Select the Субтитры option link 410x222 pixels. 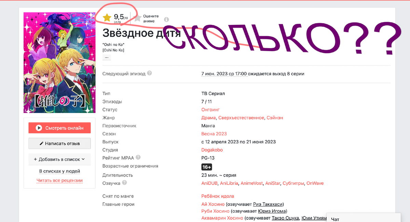[x=293, y=183]
